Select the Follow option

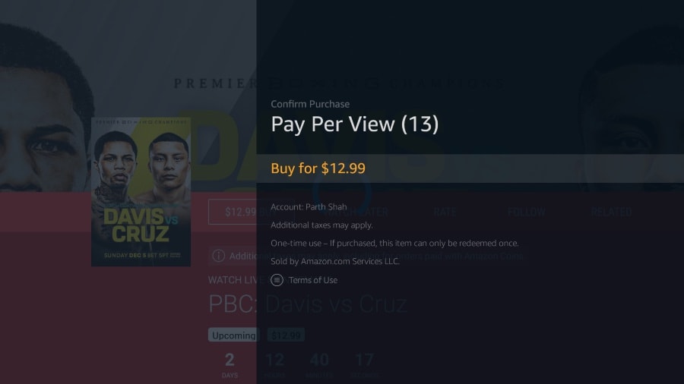click(527, 212)
